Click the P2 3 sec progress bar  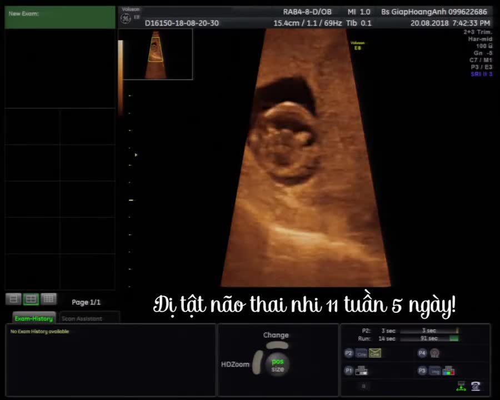[x=429, y=331]
